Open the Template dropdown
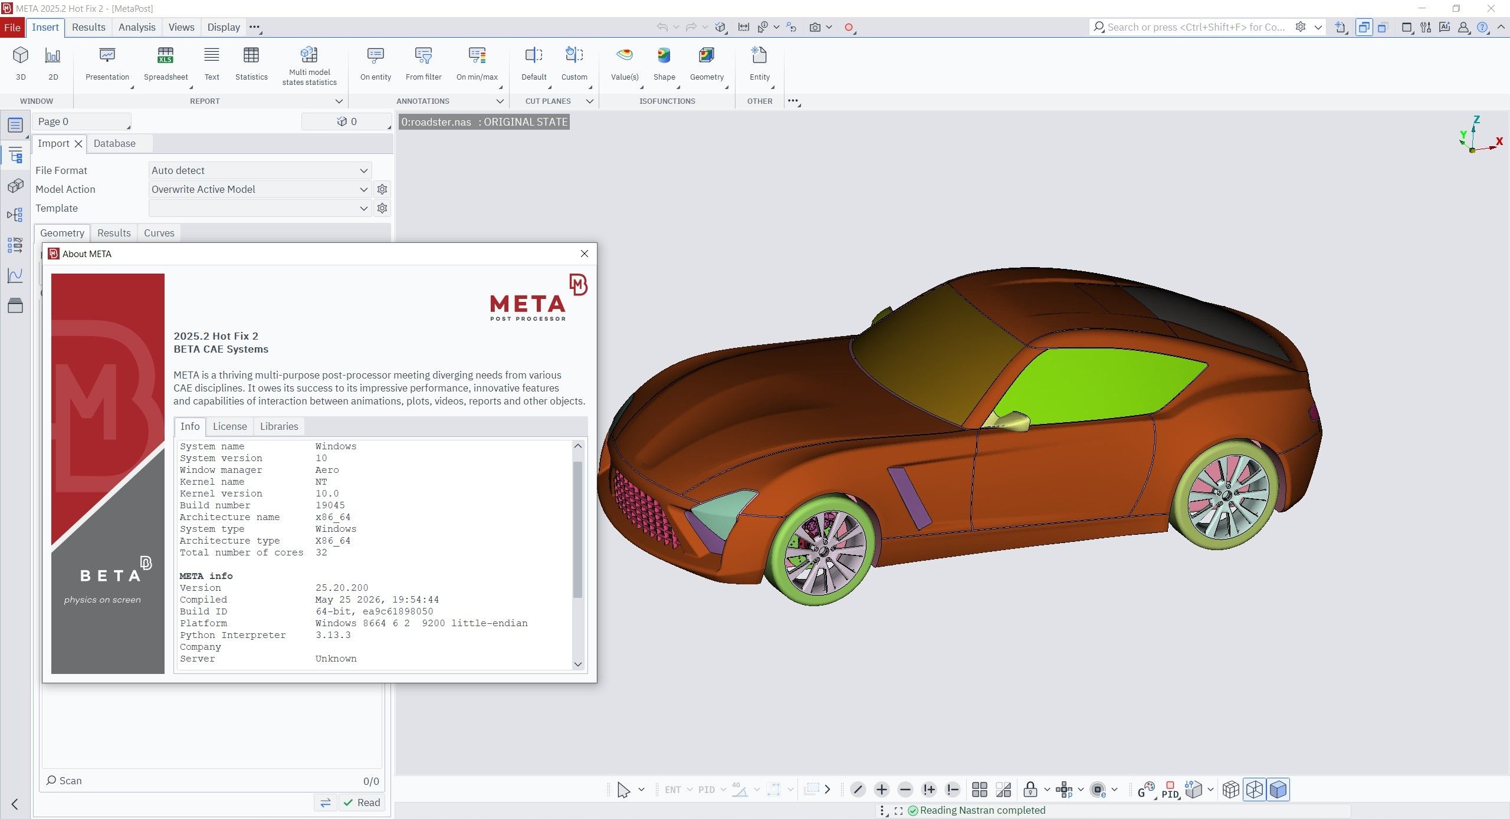The image size is (1510, 819). [x=260, y=208]
